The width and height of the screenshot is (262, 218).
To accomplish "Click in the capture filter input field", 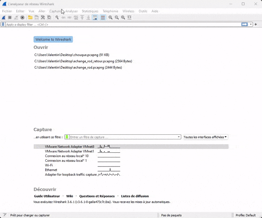I will coord(123,137).
